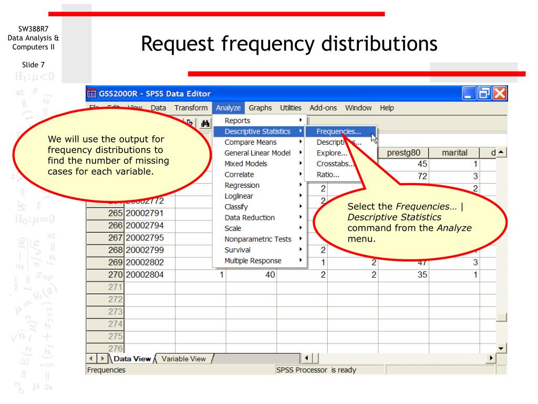Image resolution: width=538 pixels, height=404 pixels.
Task: Click the horizontal scrollbar right arrow
Action: point(491,358)
